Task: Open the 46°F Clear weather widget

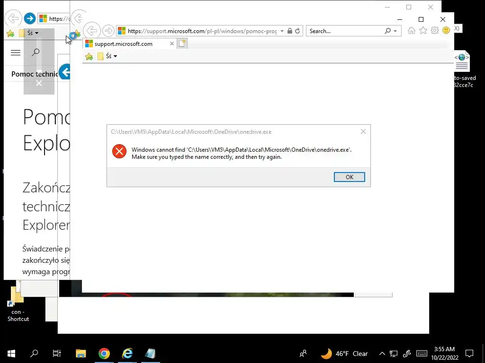Action: click(344, 354)
